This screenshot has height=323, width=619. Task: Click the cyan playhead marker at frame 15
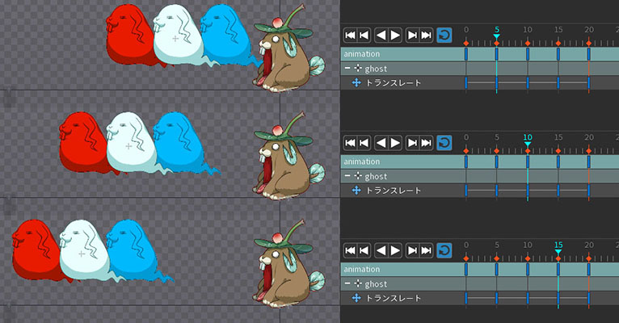(x=558, y=252)
